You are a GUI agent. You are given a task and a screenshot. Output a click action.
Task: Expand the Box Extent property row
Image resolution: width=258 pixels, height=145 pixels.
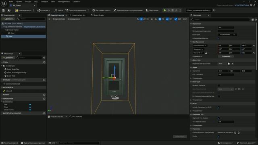click(191, 71)
